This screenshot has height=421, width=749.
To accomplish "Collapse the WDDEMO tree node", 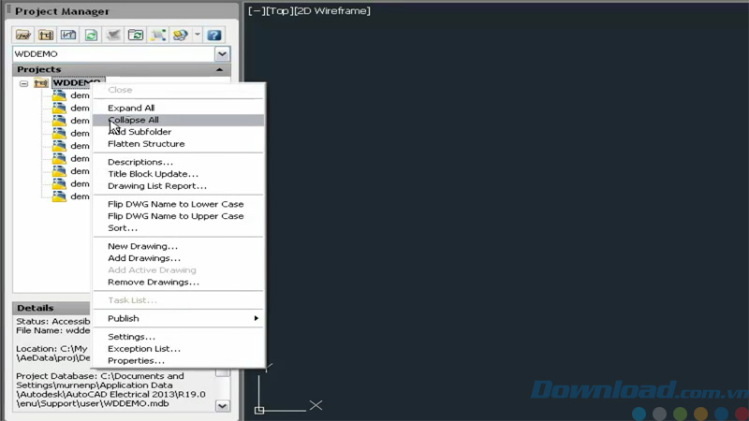I will pyautogui.click(x=23, y=83).
